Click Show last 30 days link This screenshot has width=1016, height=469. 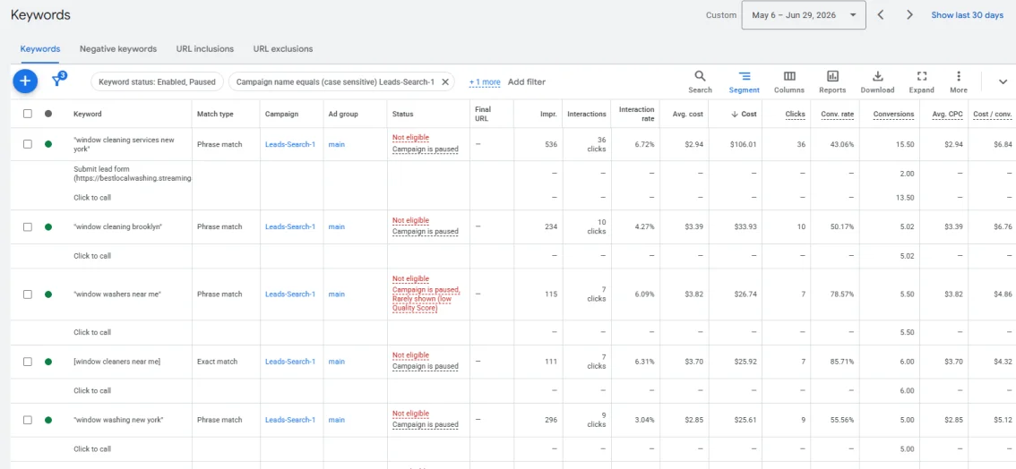point(968,15)
